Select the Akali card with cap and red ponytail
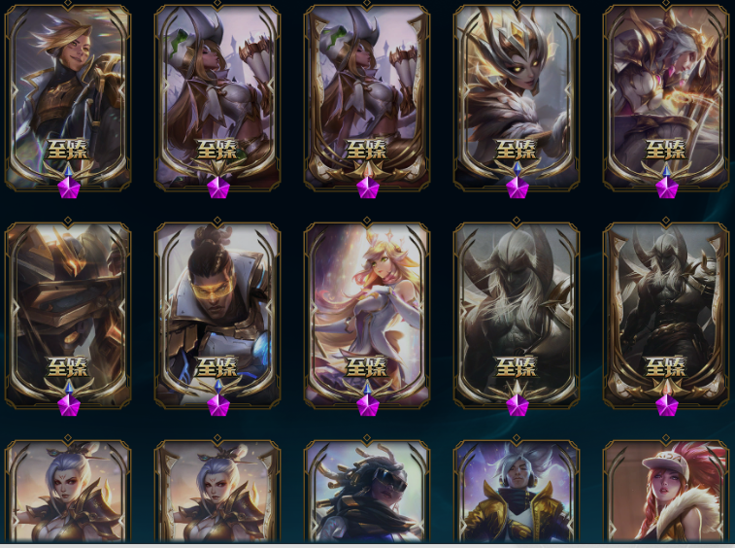Screen dimensions: 735x548 666,492
